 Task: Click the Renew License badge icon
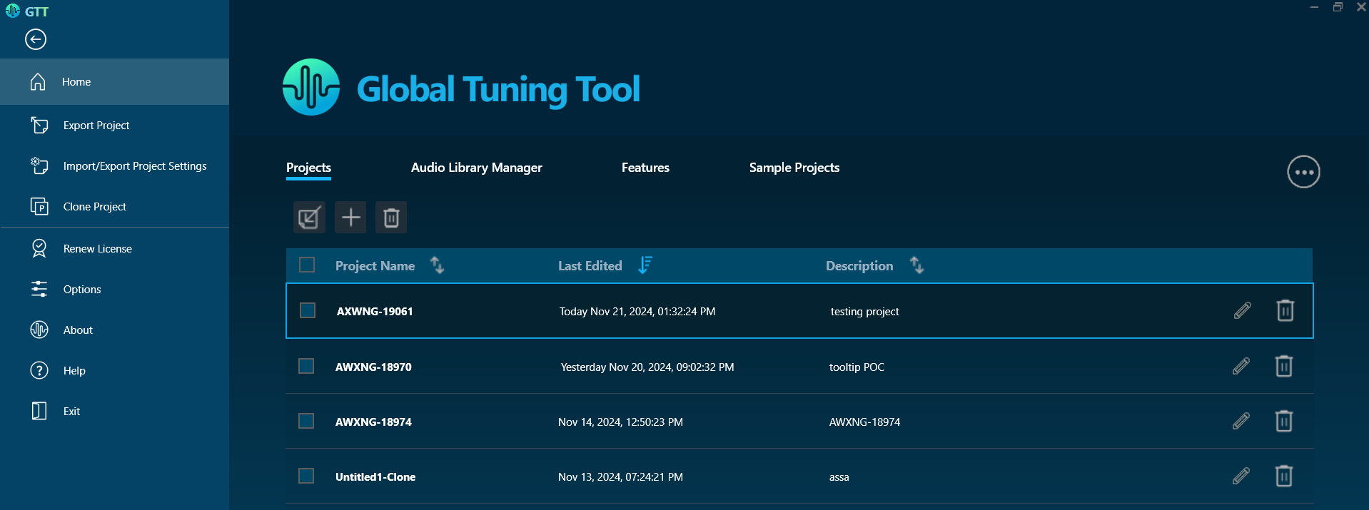coord(39,248)
